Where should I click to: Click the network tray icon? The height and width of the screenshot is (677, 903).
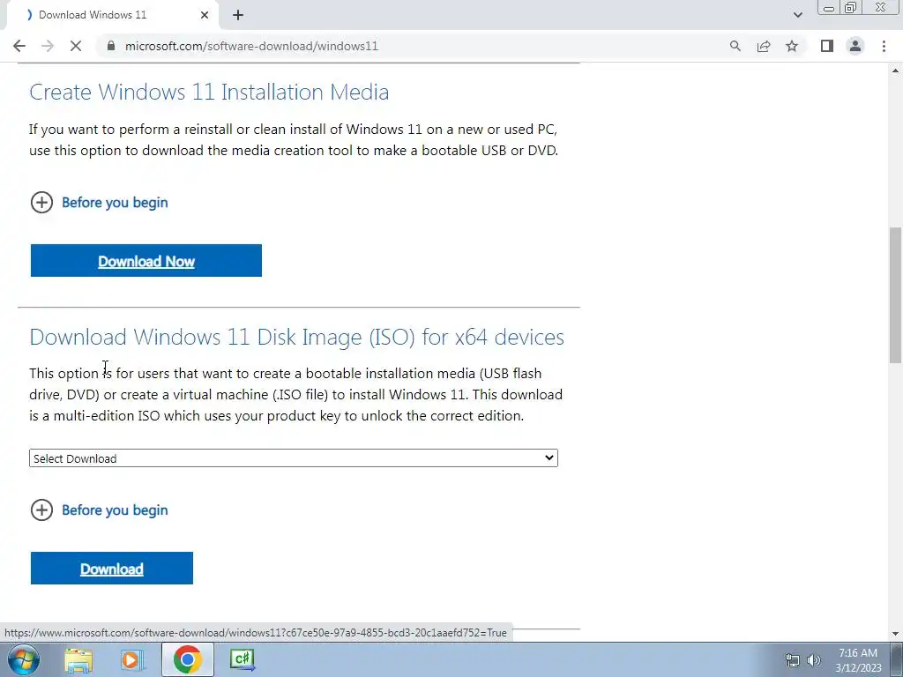[793, 660]
